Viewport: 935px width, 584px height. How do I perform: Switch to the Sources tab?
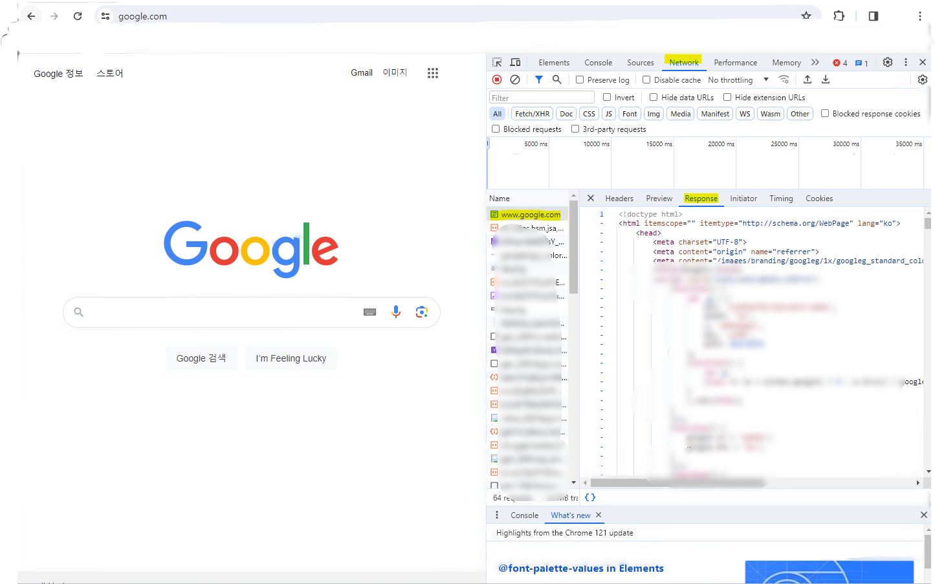click(x=641, y=63)
